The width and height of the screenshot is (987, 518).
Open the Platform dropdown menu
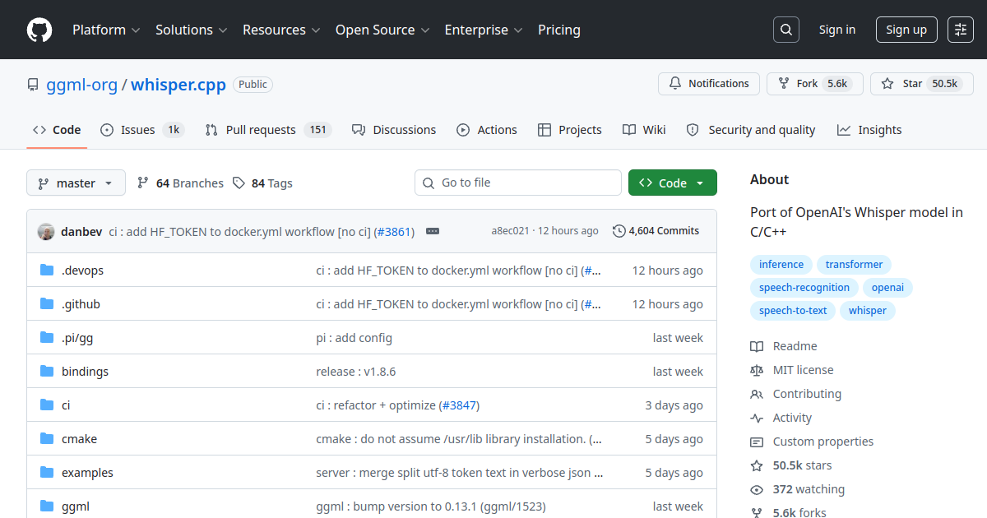(x=105, y=30)
